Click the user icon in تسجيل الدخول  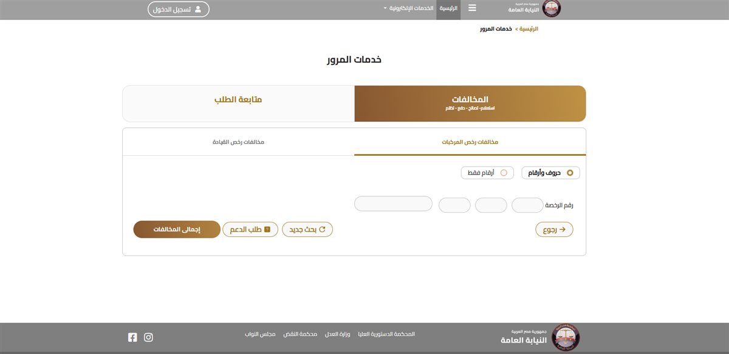click(197, 9)
